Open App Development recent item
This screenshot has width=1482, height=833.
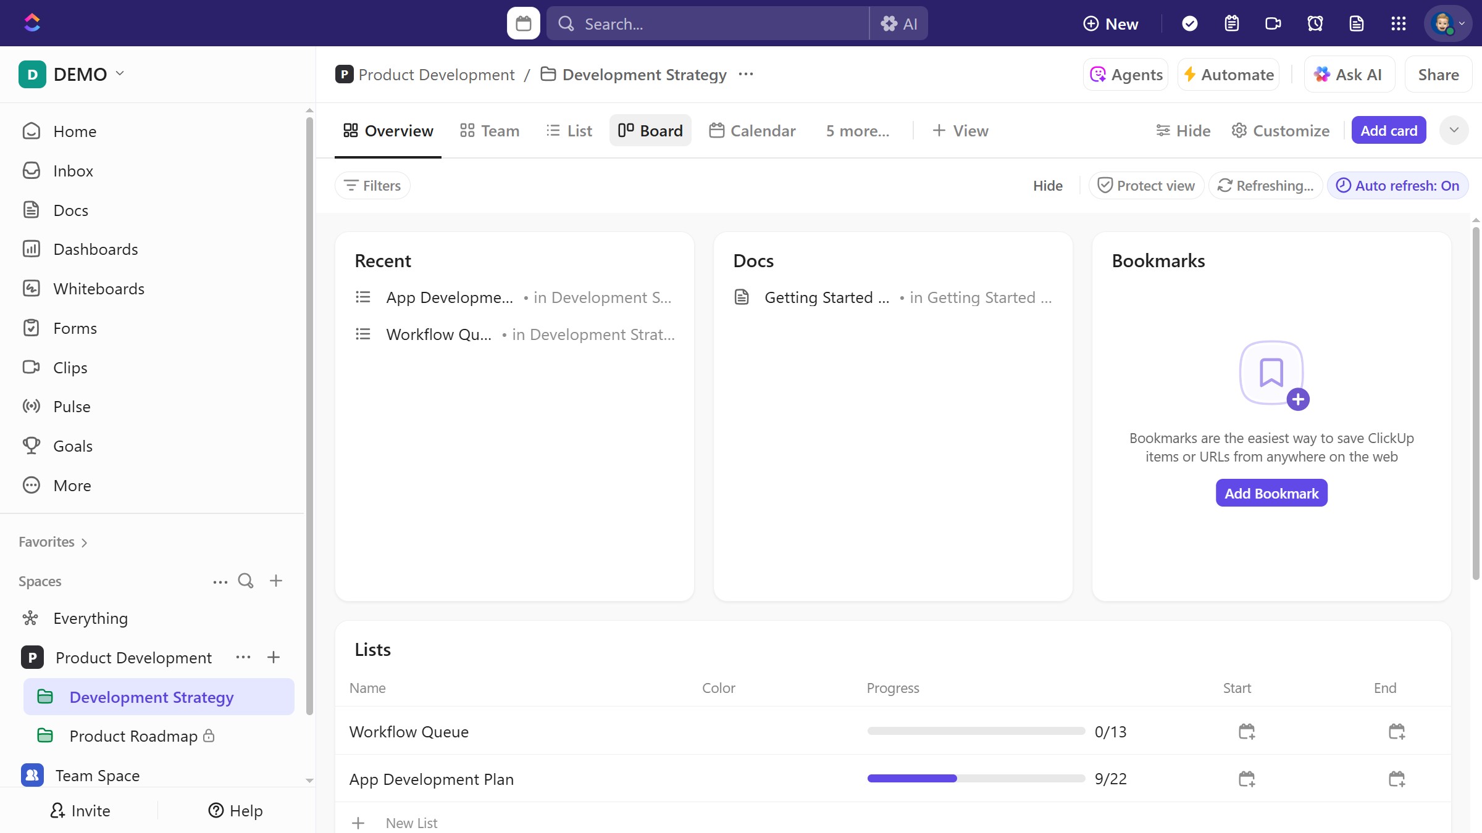515,297
